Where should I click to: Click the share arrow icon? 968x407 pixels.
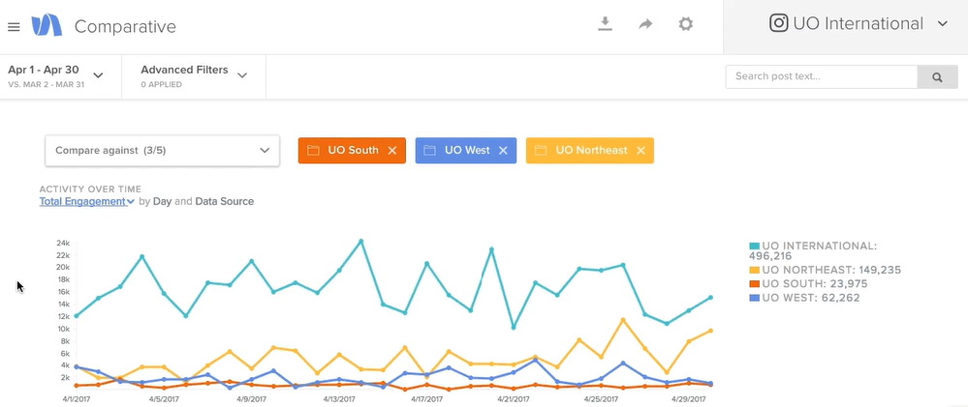[x=645, y=24]
